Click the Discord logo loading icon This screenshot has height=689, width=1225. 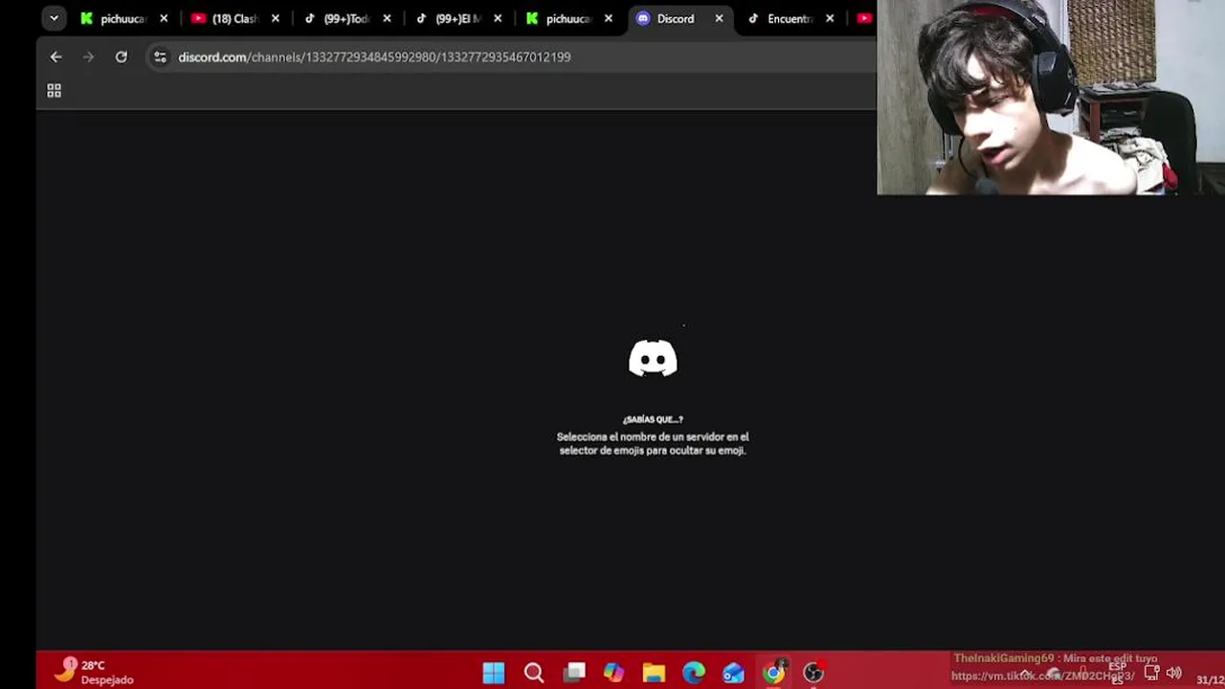point(653,359)
